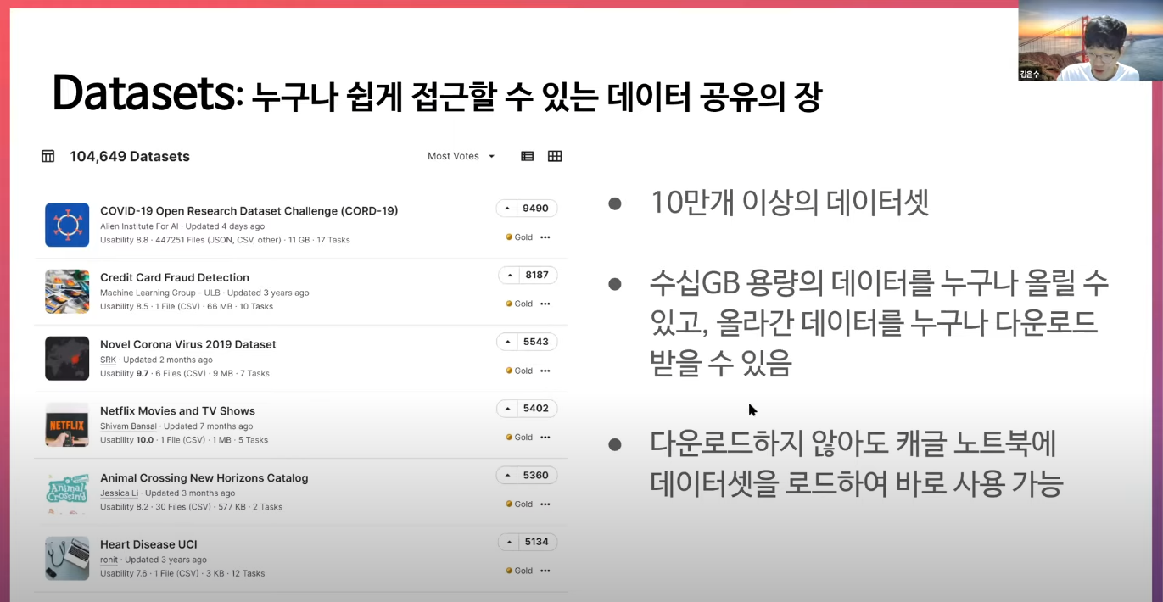Open Novel Corona Virus dataset thumbnail
The width and height of the screenshot is (1163, 602).
(67, 358)
